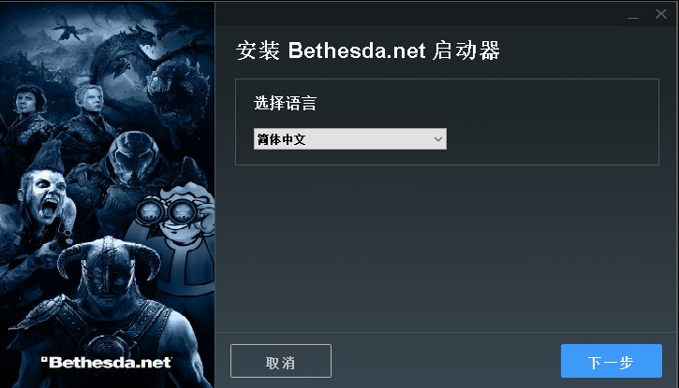Click the spiky monster beside the dragon
Viewport: 679px width, 388px height.
click(x=175, y=86)
